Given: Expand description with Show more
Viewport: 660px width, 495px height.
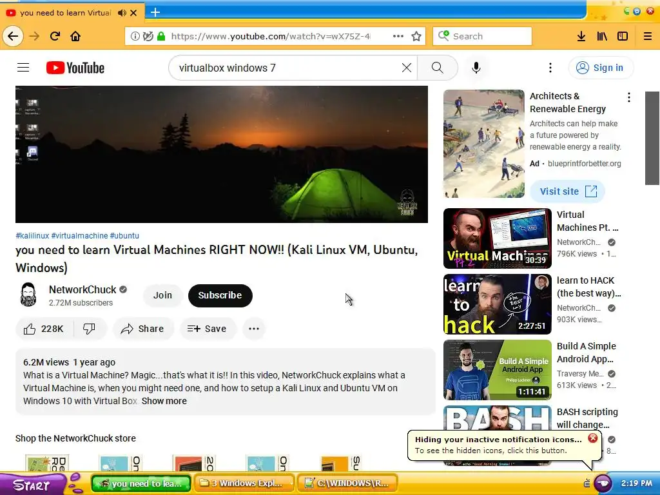Looking at the screenshot, I should click(164, 401).
